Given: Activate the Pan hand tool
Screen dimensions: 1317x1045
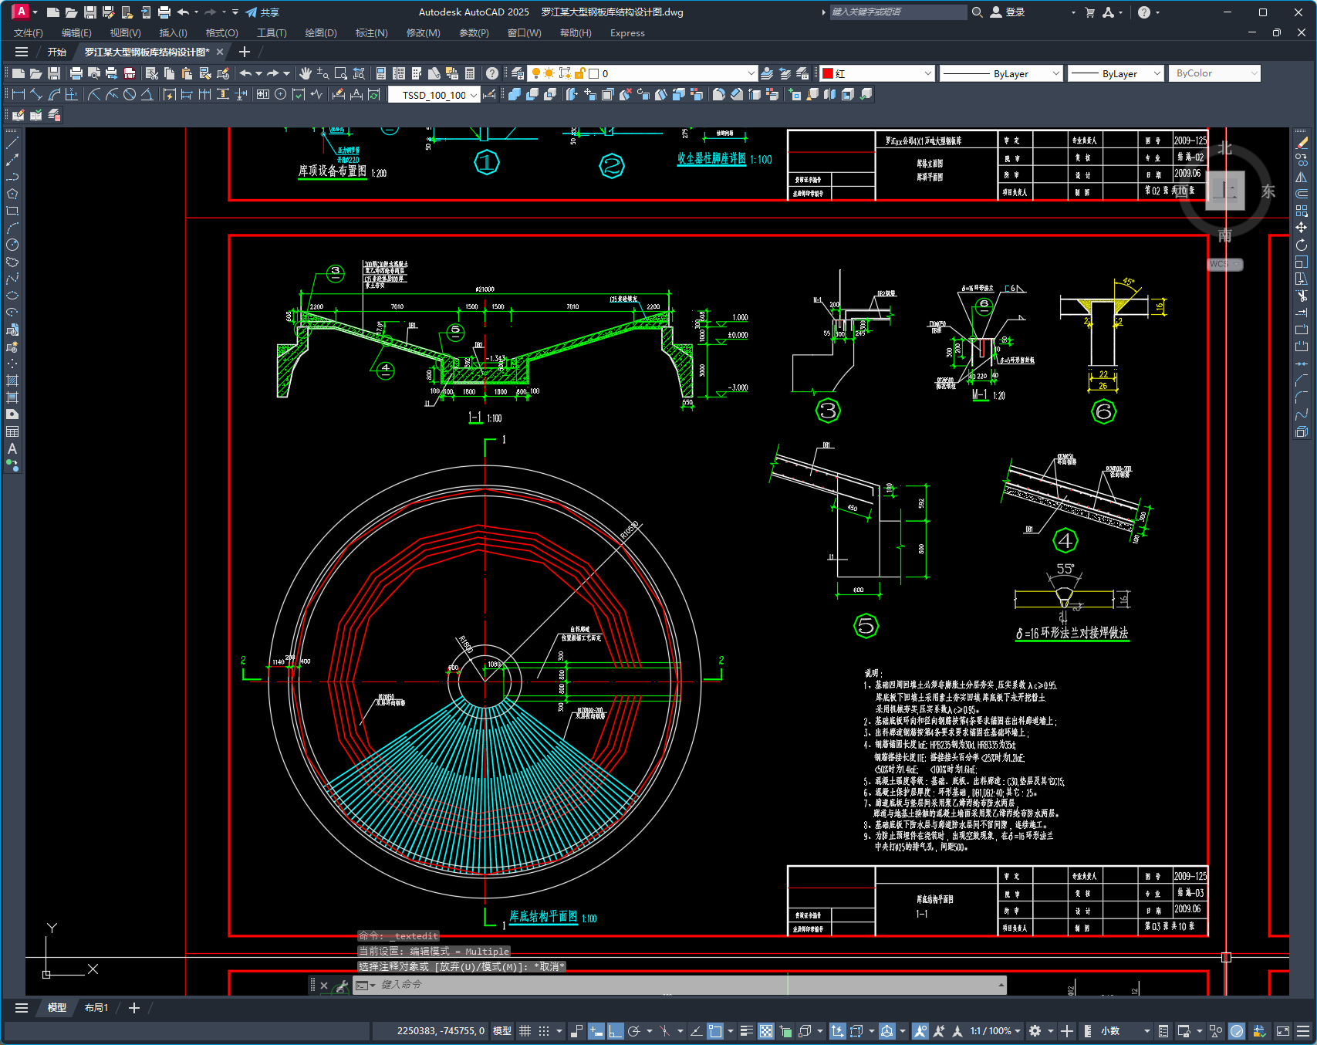Looking at the screenshot, I should pos(306,73).
